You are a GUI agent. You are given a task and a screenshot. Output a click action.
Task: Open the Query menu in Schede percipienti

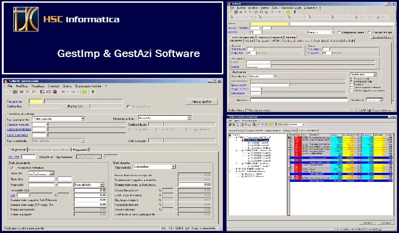tap(67, 86)
